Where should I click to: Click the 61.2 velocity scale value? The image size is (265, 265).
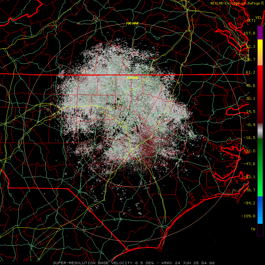[x=251, y=72]
